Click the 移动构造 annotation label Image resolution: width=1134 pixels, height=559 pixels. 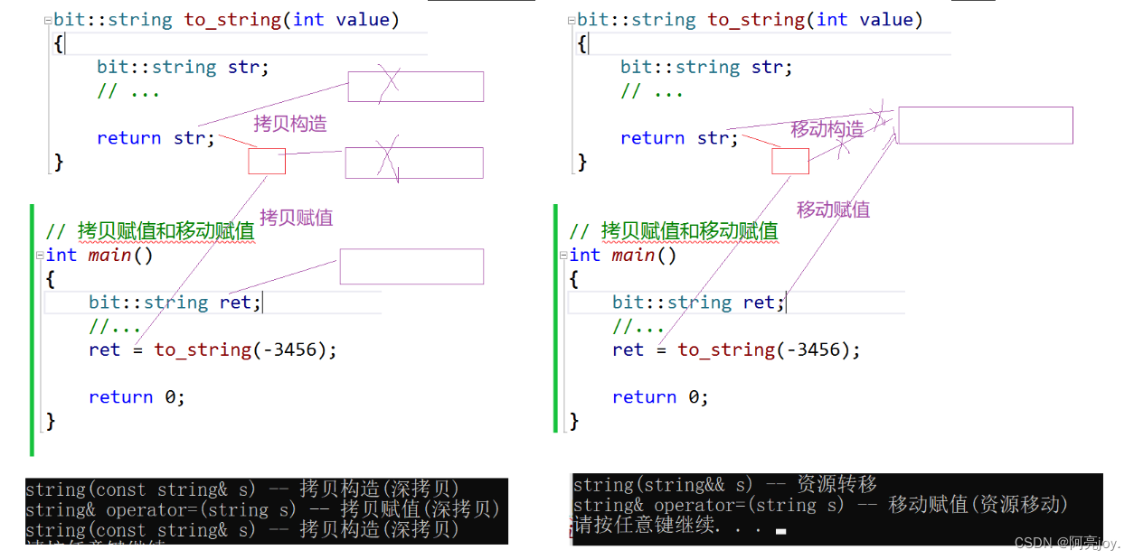(827, 129)
